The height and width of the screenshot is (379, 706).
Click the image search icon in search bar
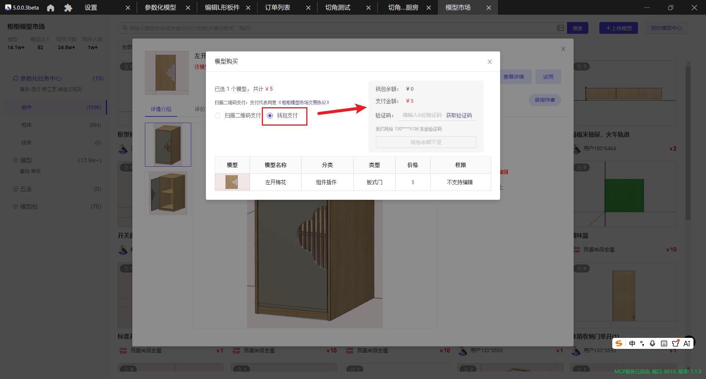pos(560,28)
